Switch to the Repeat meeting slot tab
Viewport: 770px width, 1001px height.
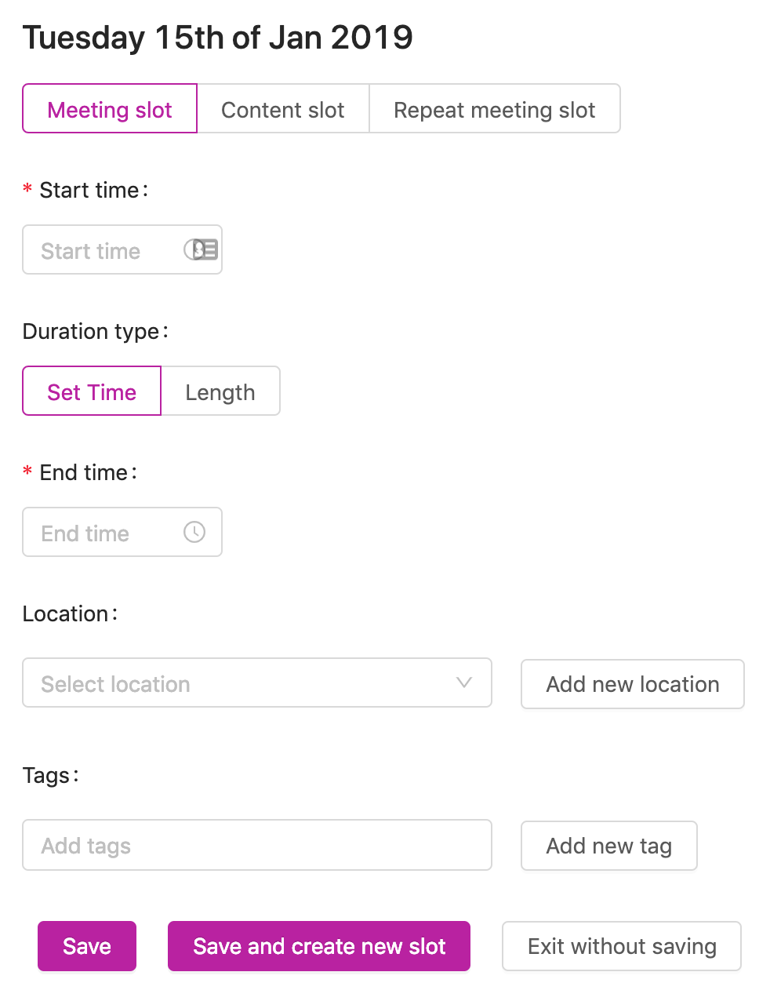click(495, 110)
